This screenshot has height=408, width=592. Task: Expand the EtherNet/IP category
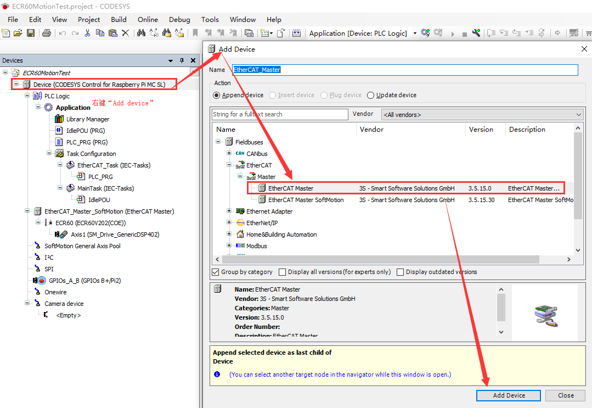pyautogui.click(x=229, y=222)
